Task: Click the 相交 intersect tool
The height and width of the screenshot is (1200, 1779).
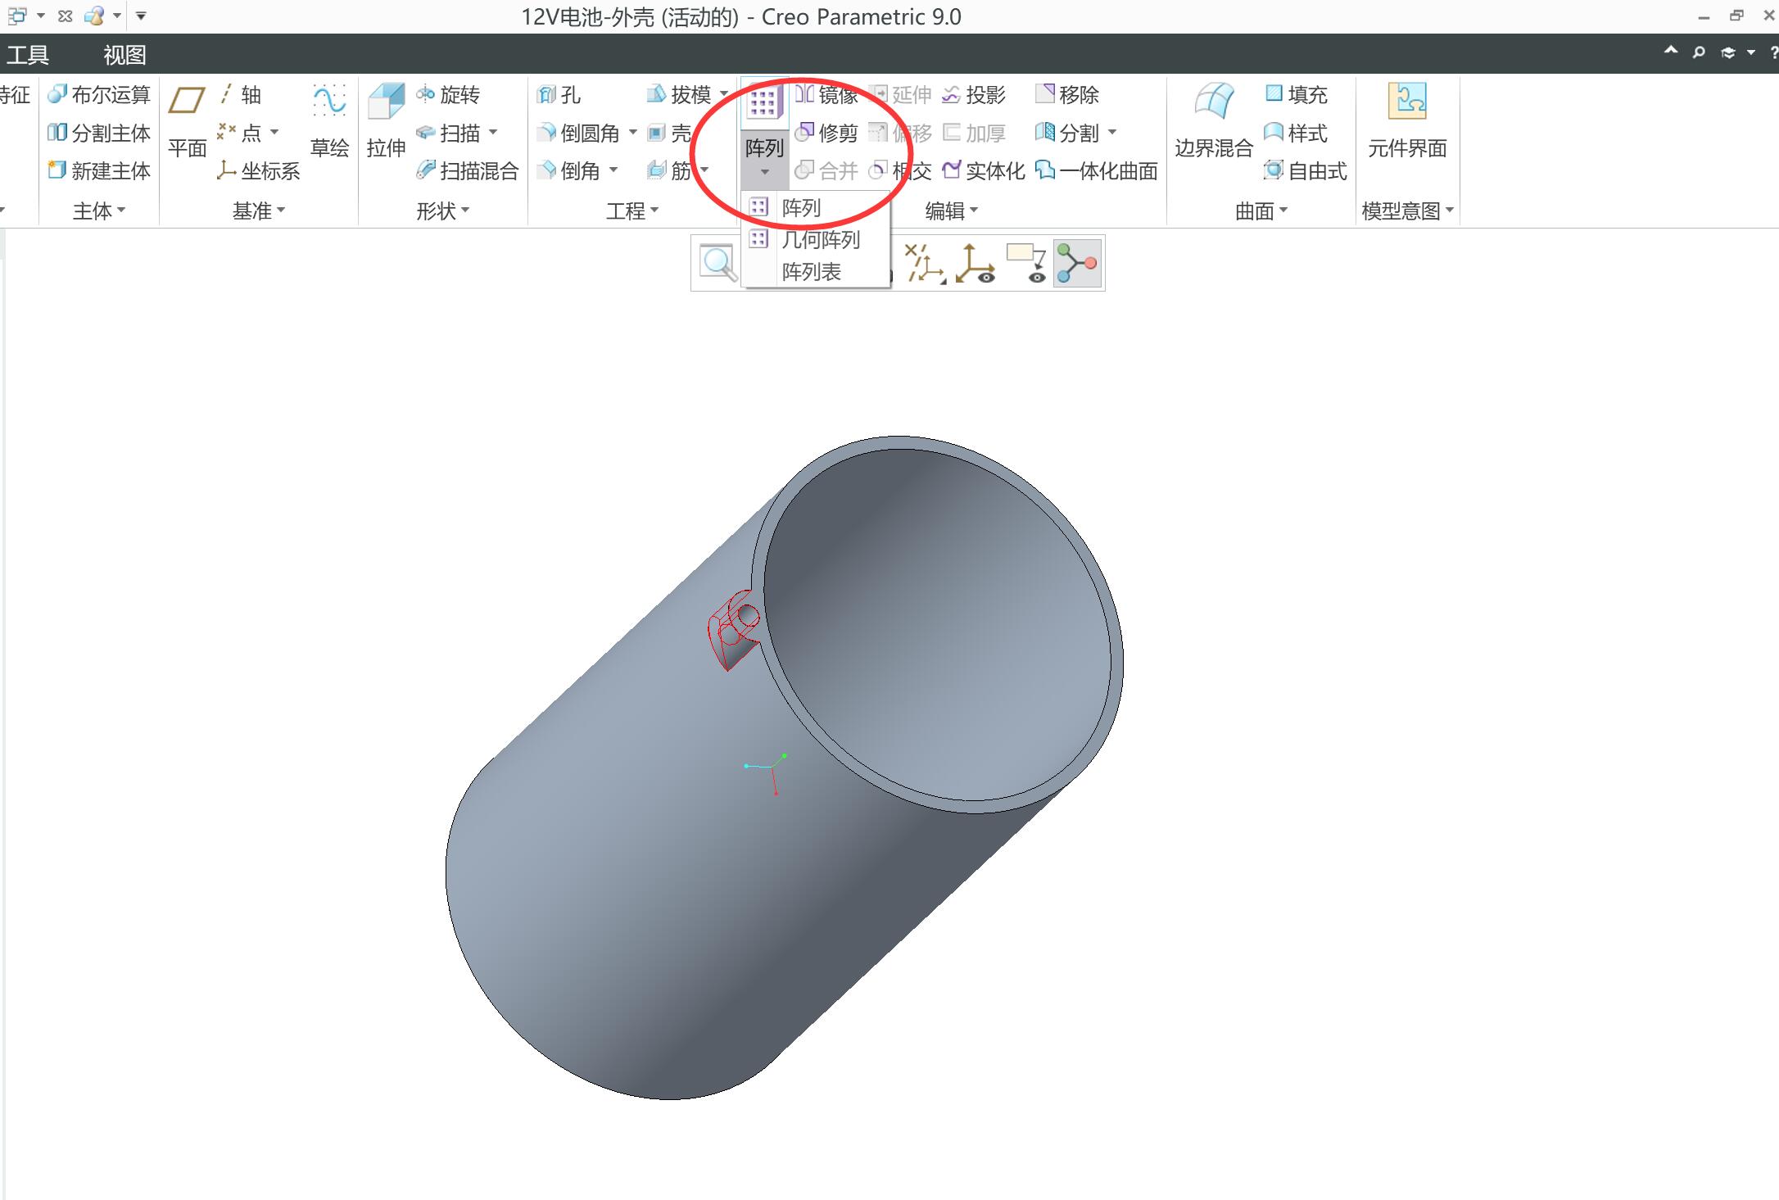Action: tap(900, 170)
